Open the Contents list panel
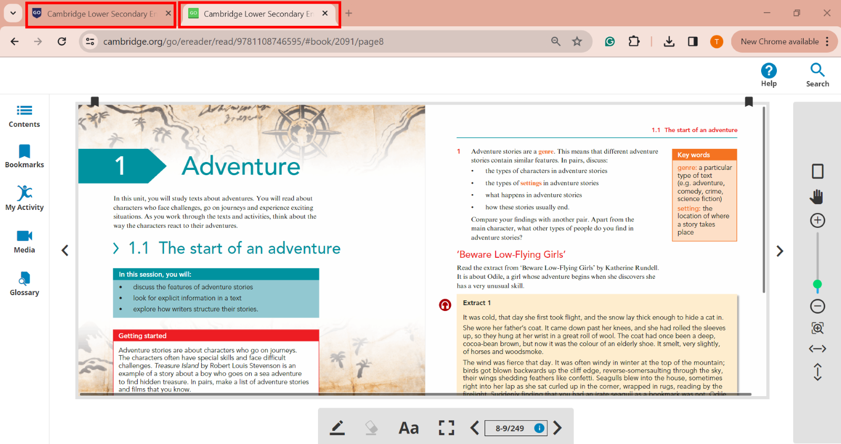Image resolution: width=841 pixels, height=444 pixels. pyautogui.click(x=24, y=116)
